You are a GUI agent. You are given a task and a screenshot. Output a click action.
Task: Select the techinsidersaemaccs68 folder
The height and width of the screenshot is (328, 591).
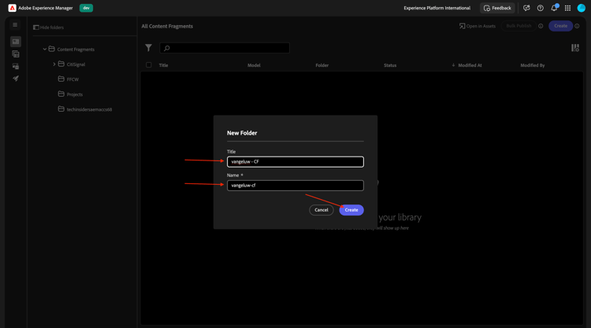(89, 109)
